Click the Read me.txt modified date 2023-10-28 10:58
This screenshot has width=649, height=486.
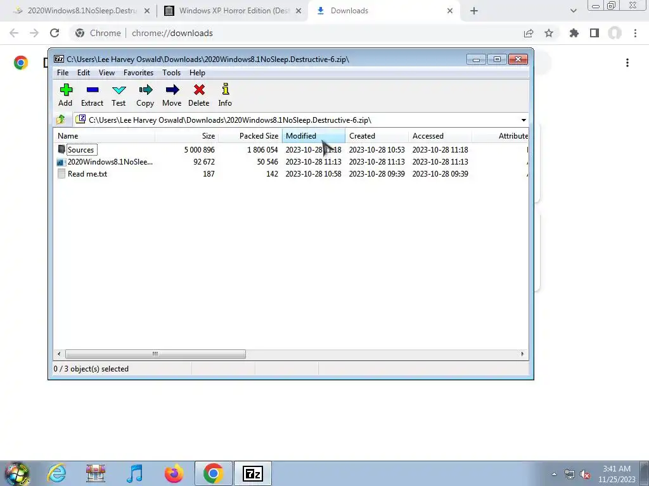[313, 174]
